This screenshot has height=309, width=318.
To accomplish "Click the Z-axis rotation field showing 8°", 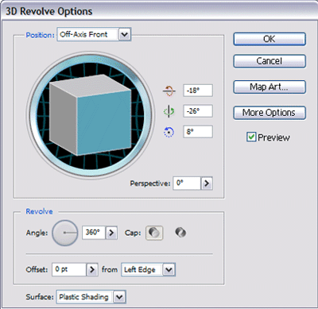I will [x=198, y=132].
